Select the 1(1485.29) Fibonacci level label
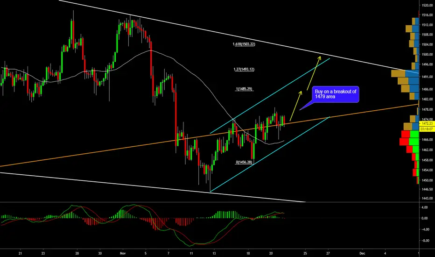435x257 pixels. pos(244,89)
